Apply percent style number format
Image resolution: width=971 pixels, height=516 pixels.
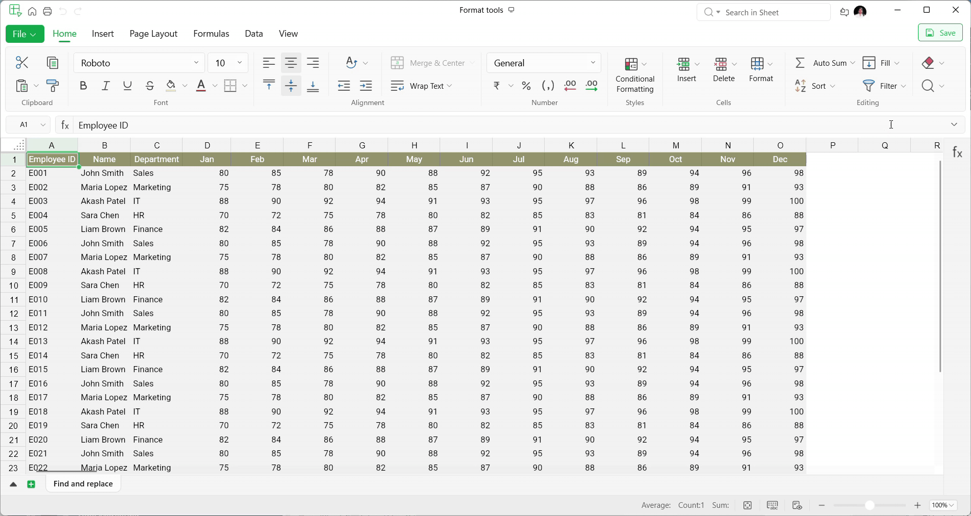(526, 86)
